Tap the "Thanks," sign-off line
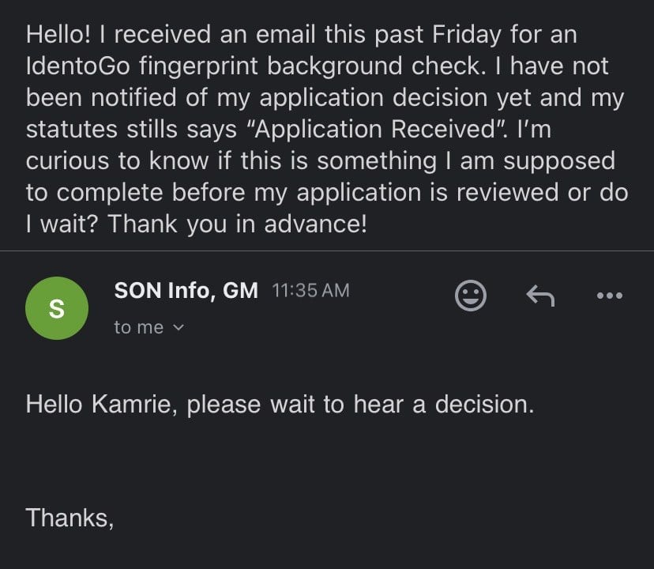 (x=70, y=518)
